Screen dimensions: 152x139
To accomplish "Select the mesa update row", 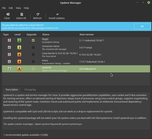I will [76, 62].
